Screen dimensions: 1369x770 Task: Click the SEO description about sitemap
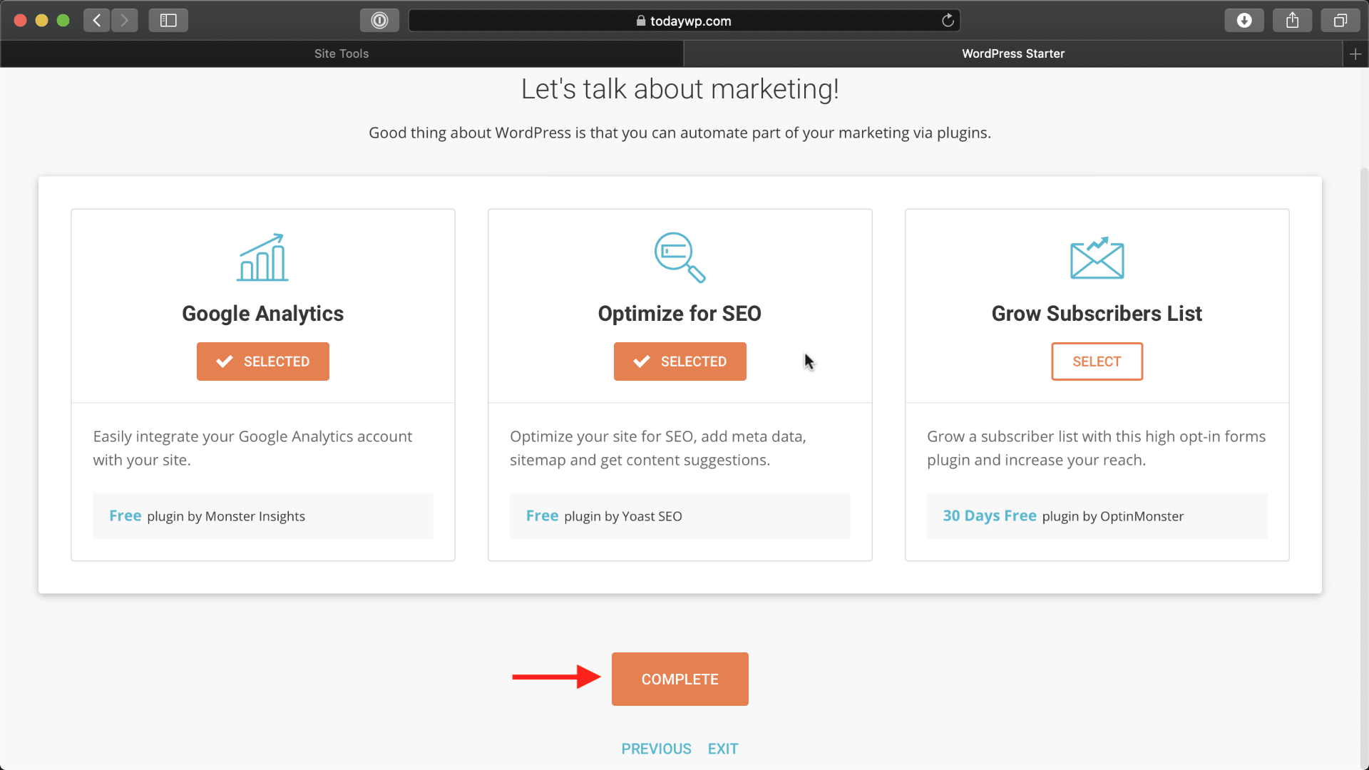coord(658,448)
